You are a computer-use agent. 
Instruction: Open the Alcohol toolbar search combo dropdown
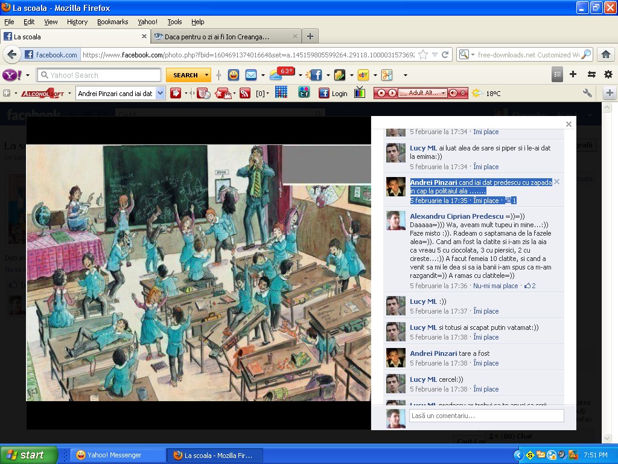click(161, 94)
